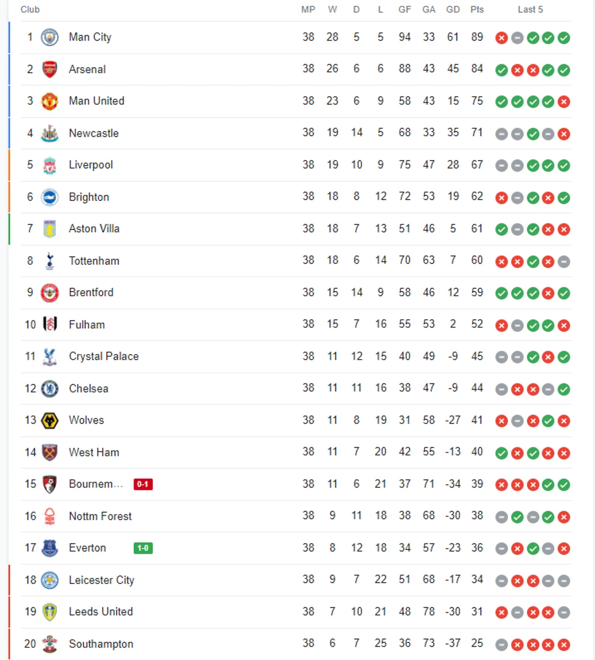The height and width of the screenshot is (660, 595).
Task: Click Tottenham's latest draw result icon
Action: 564,262
